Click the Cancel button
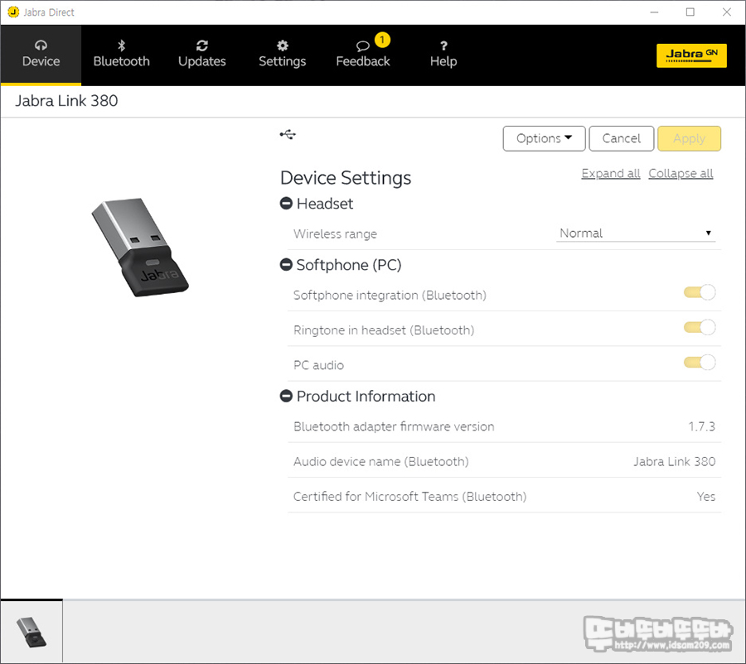The height and width of the screenshot is (664, 746). [622, 138]
